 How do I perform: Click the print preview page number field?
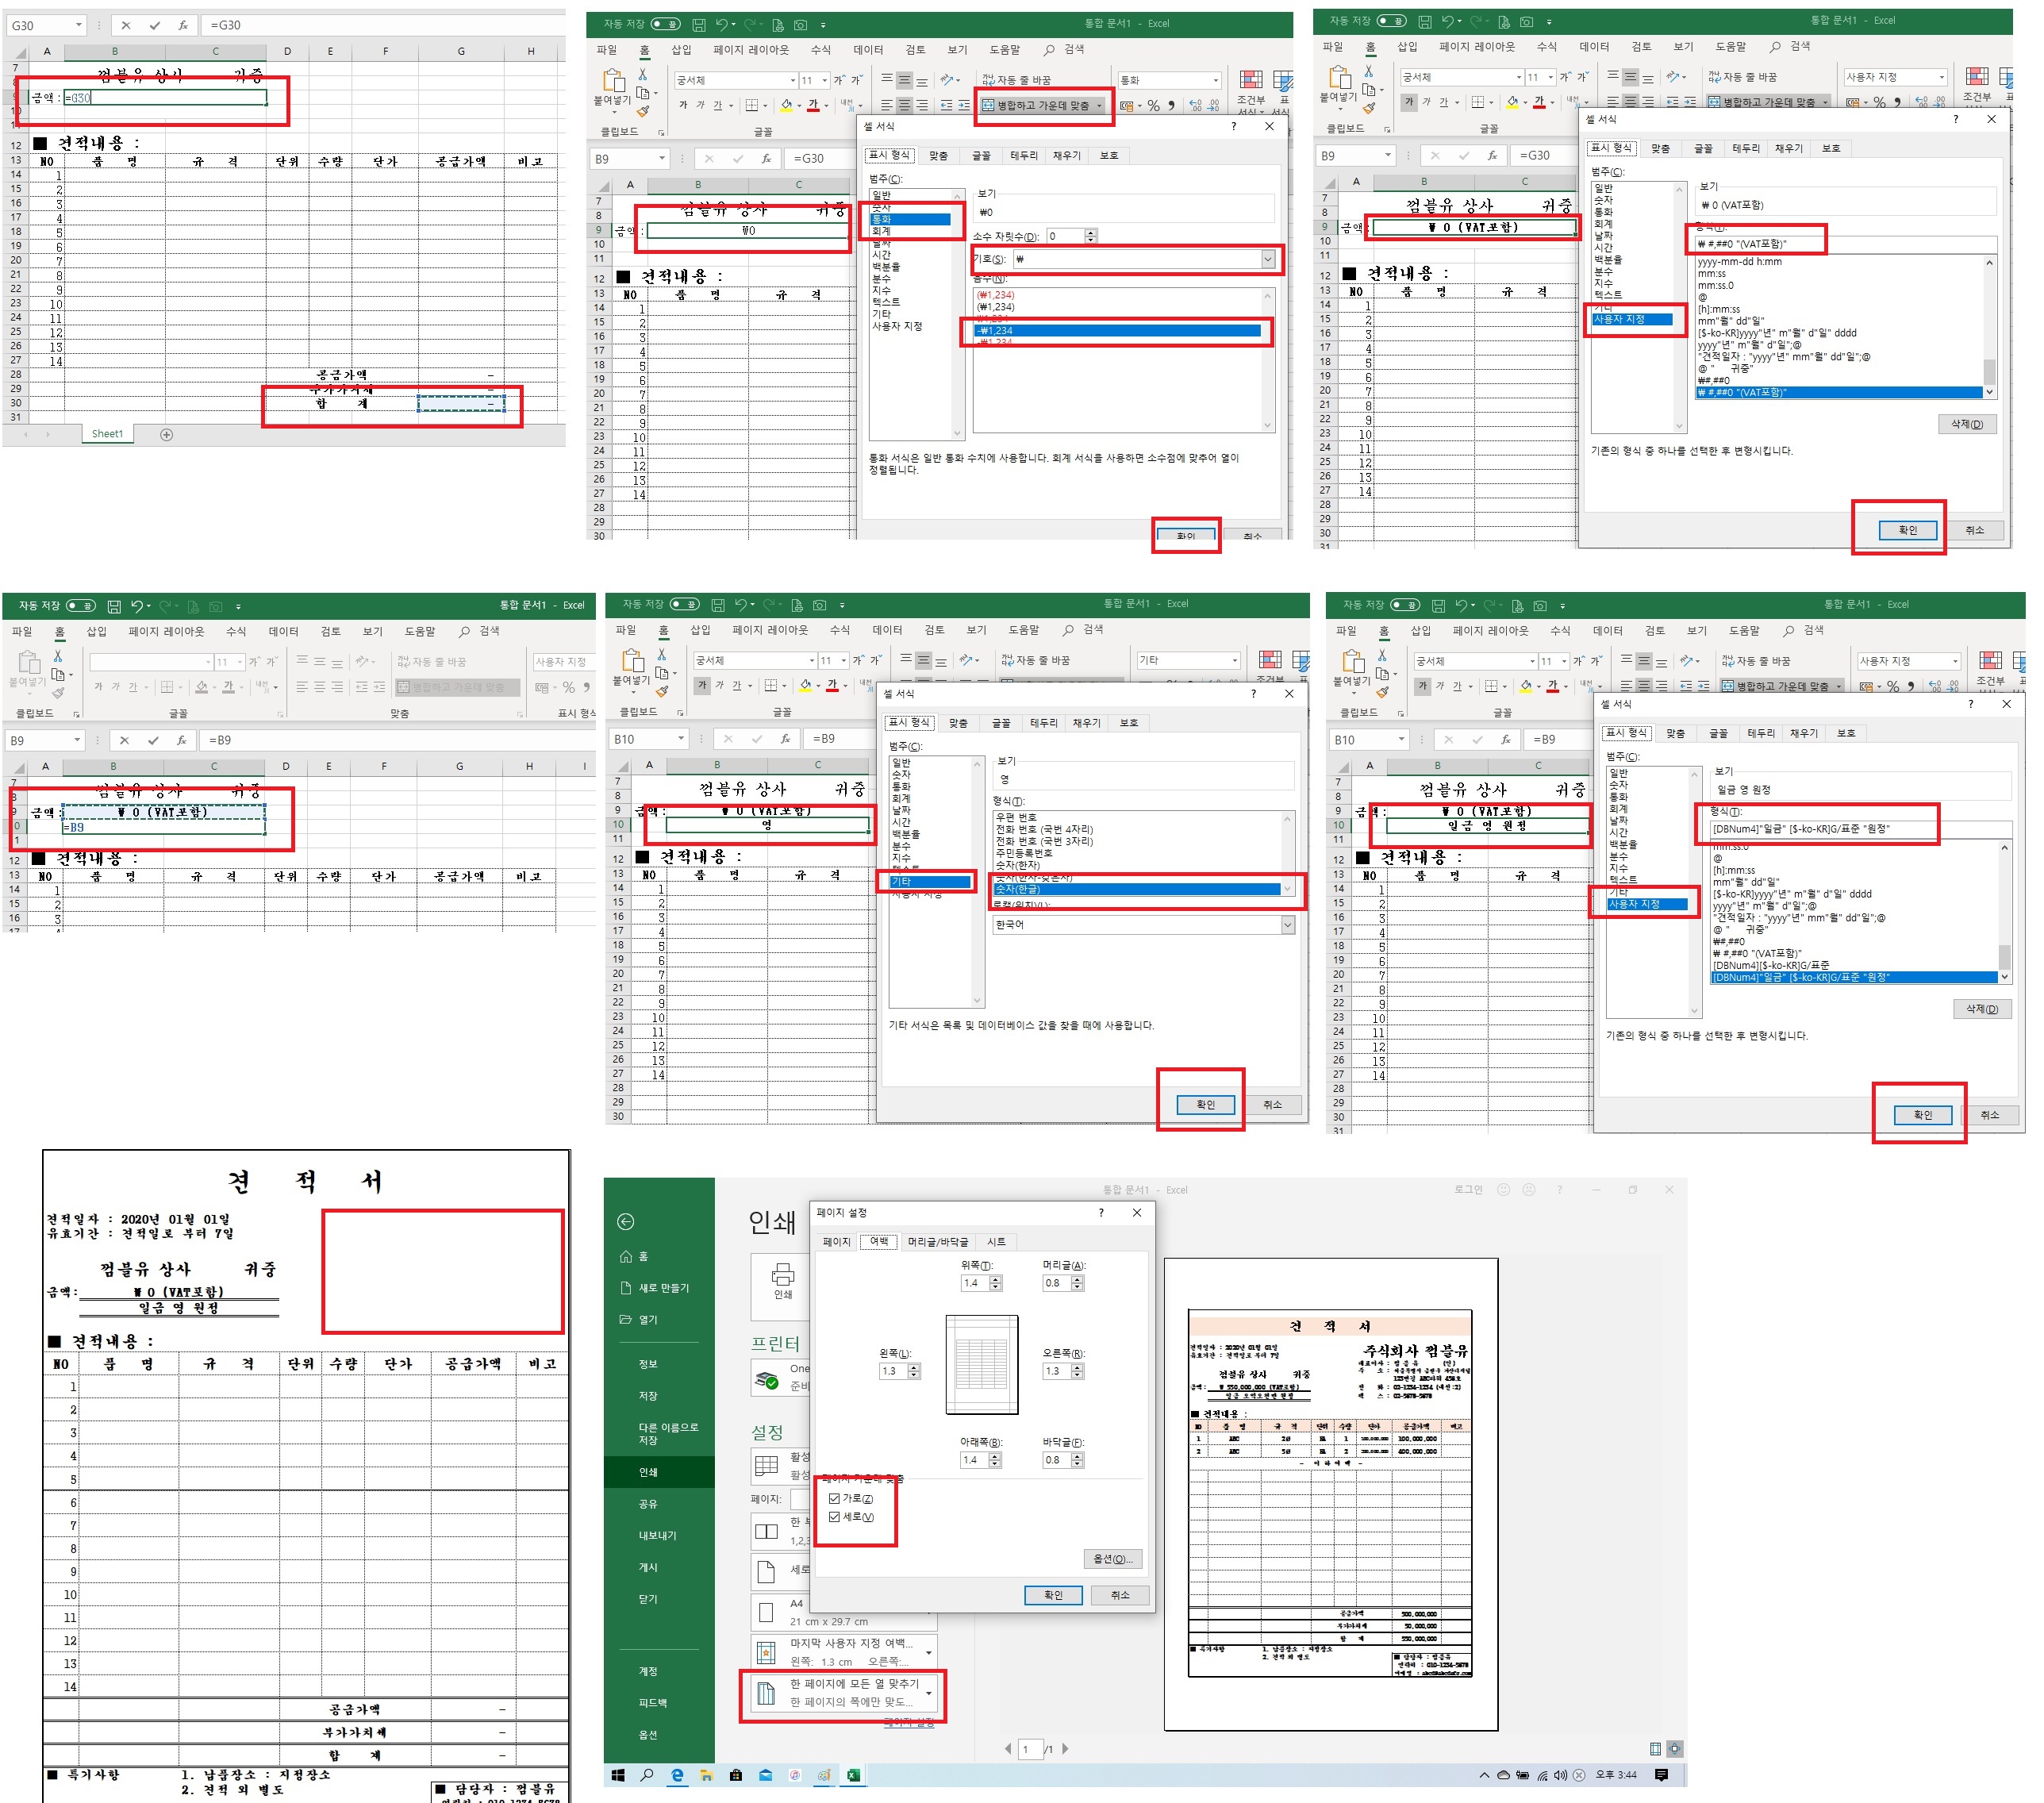(x=1029, y=1749)
